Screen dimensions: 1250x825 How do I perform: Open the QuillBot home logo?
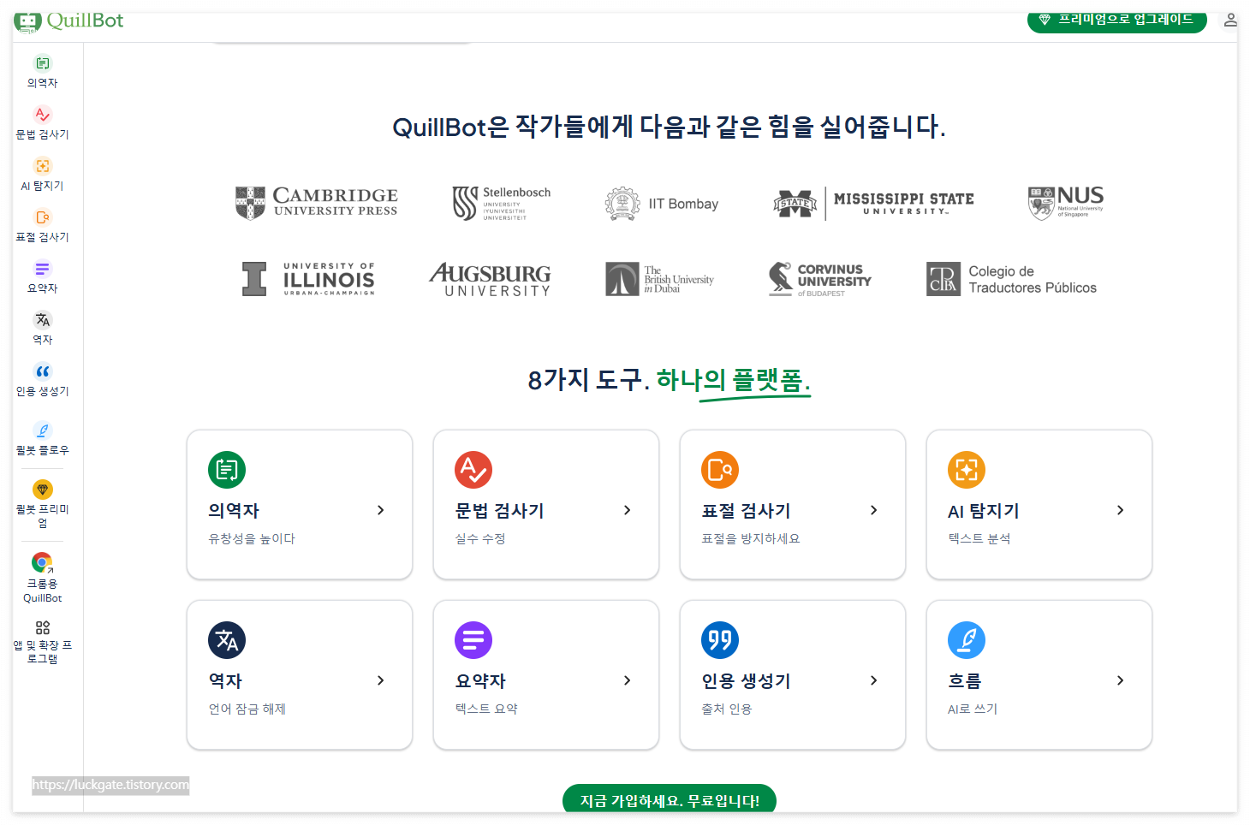(69, 21)
